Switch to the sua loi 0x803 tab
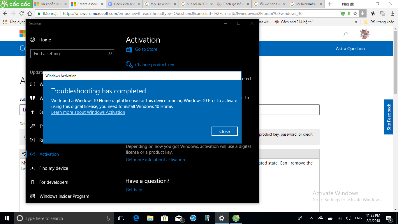Image resolution: width=398 pixels, height=224 pixels. coord(197,4)
